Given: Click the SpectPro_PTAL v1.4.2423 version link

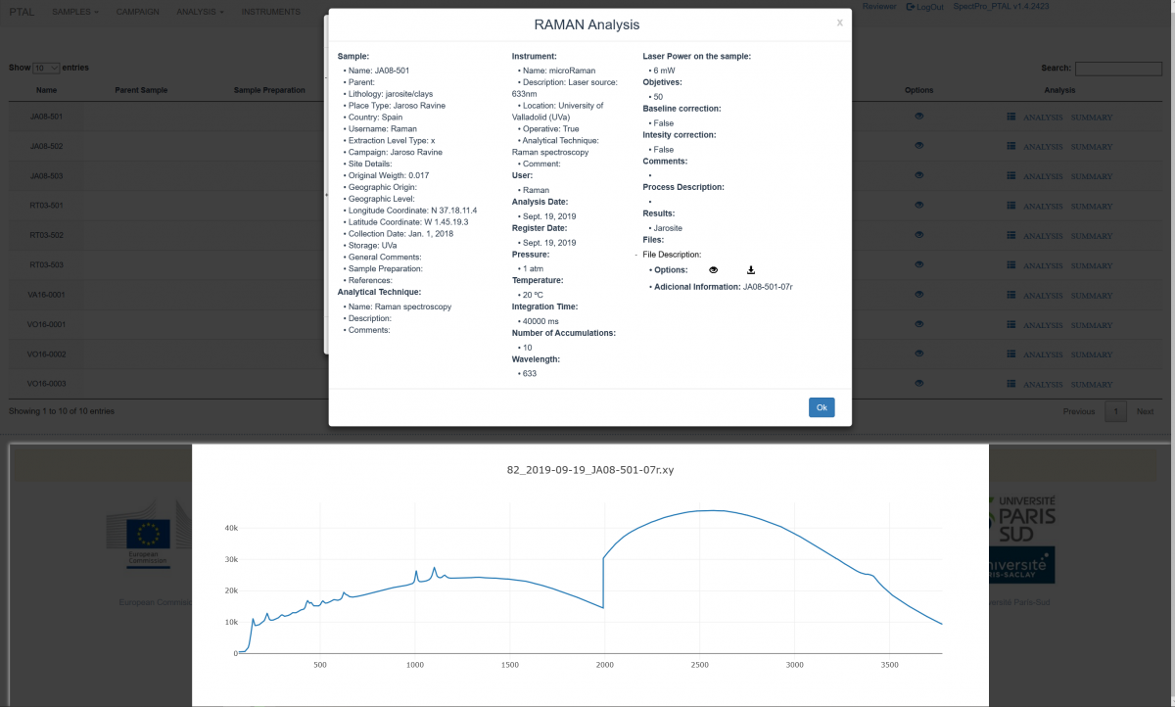Looking at the screenshot, I should click(1001, 7).
